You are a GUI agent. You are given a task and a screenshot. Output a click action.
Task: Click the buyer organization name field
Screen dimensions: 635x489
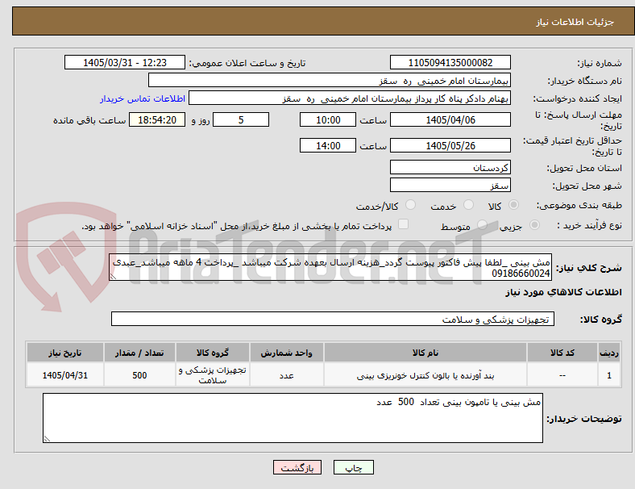tap(330, 80)
